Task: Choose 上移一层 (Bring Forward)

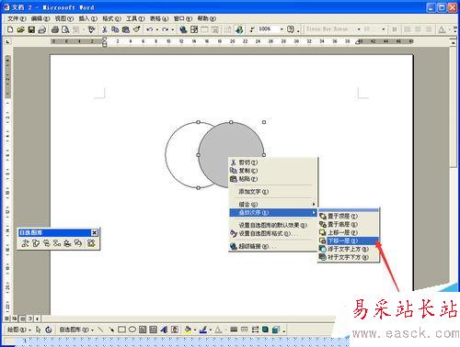Action: pos(349,232)
